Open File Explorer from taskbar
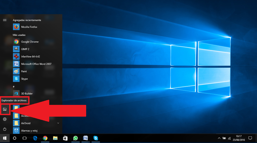 [x=55, y=138]
